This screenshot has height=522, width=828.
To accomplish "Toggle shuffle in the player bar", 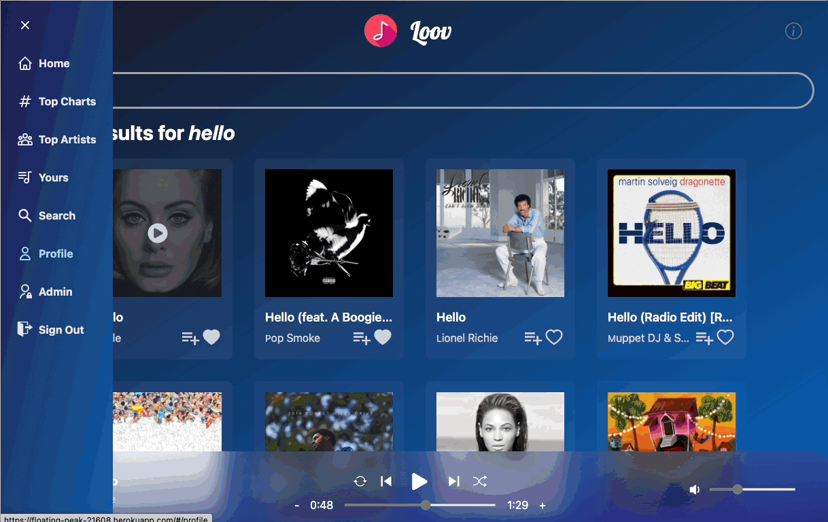I will pyautogui.click(x=480, y=481).
